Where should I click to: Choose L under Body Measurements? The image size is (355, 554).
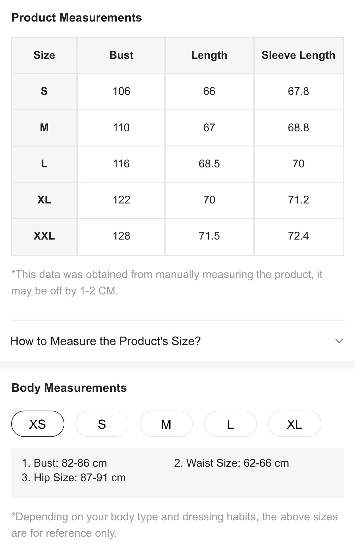(231, 424)
